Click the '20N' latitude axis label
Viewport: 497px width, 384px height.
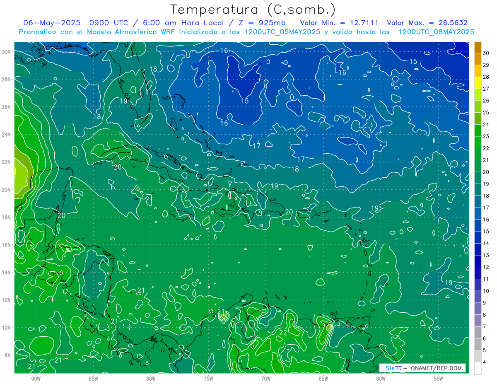coord(7,190)
